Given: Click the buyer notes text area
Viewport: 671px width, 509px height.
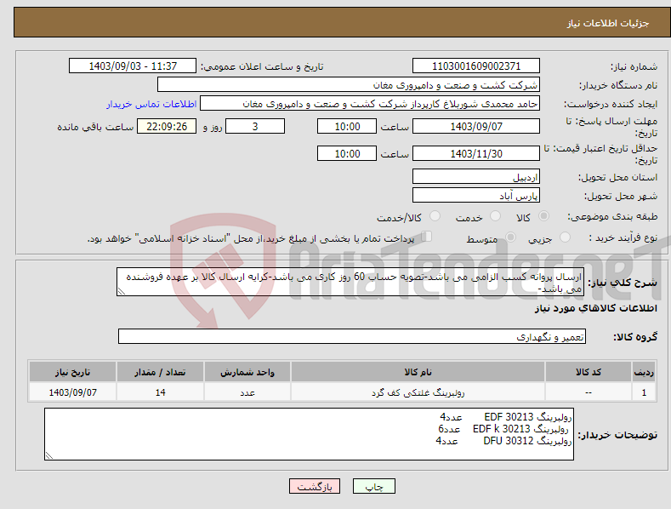Looking at the screenshot, I should coord(309,434).
